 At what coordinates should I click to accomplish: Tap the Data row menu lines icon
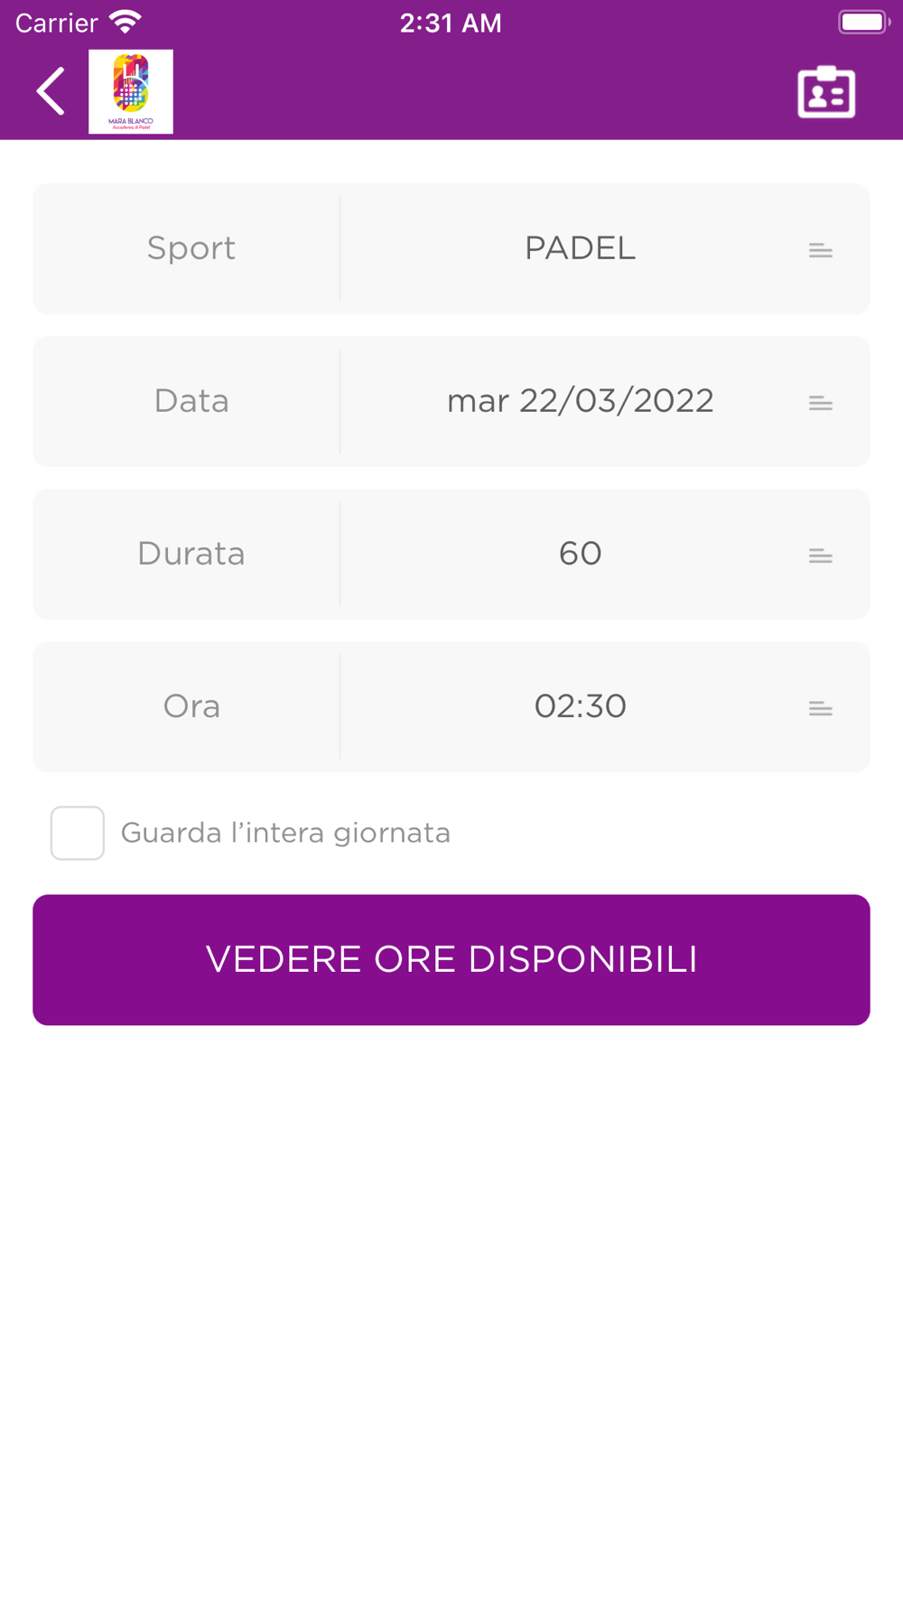click(820, 403)
